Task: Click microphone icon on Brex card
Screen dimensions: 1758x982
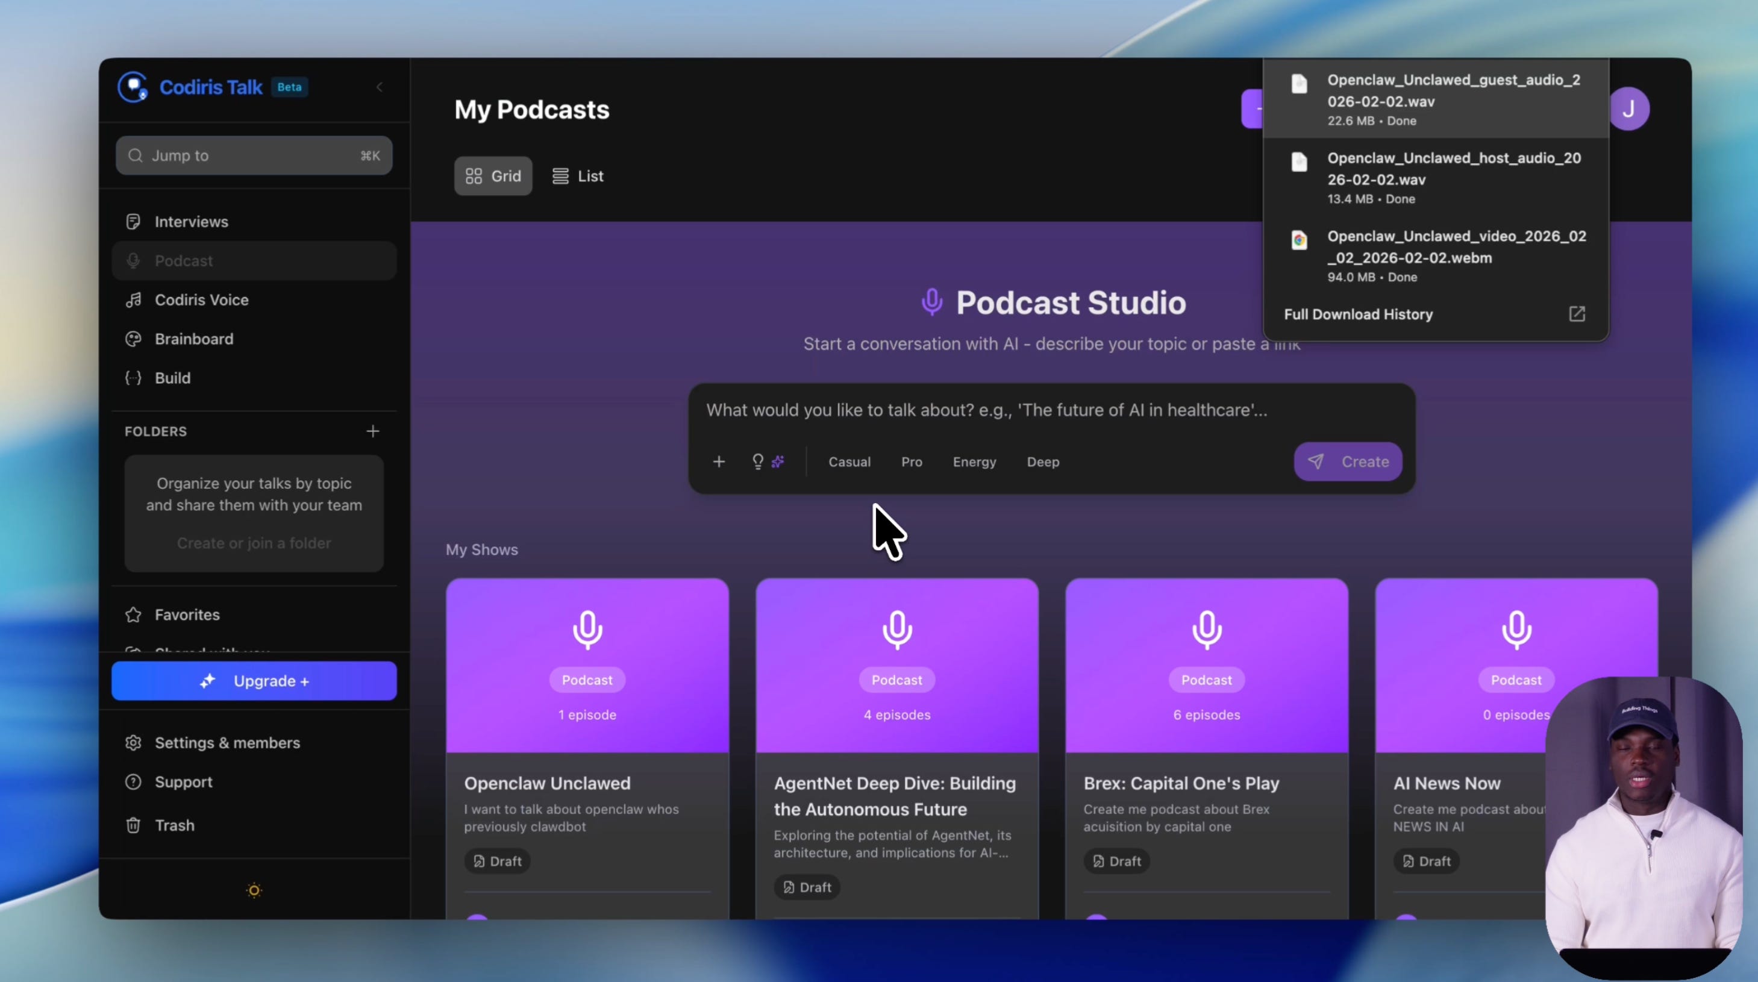Action: click(1207, 629)
